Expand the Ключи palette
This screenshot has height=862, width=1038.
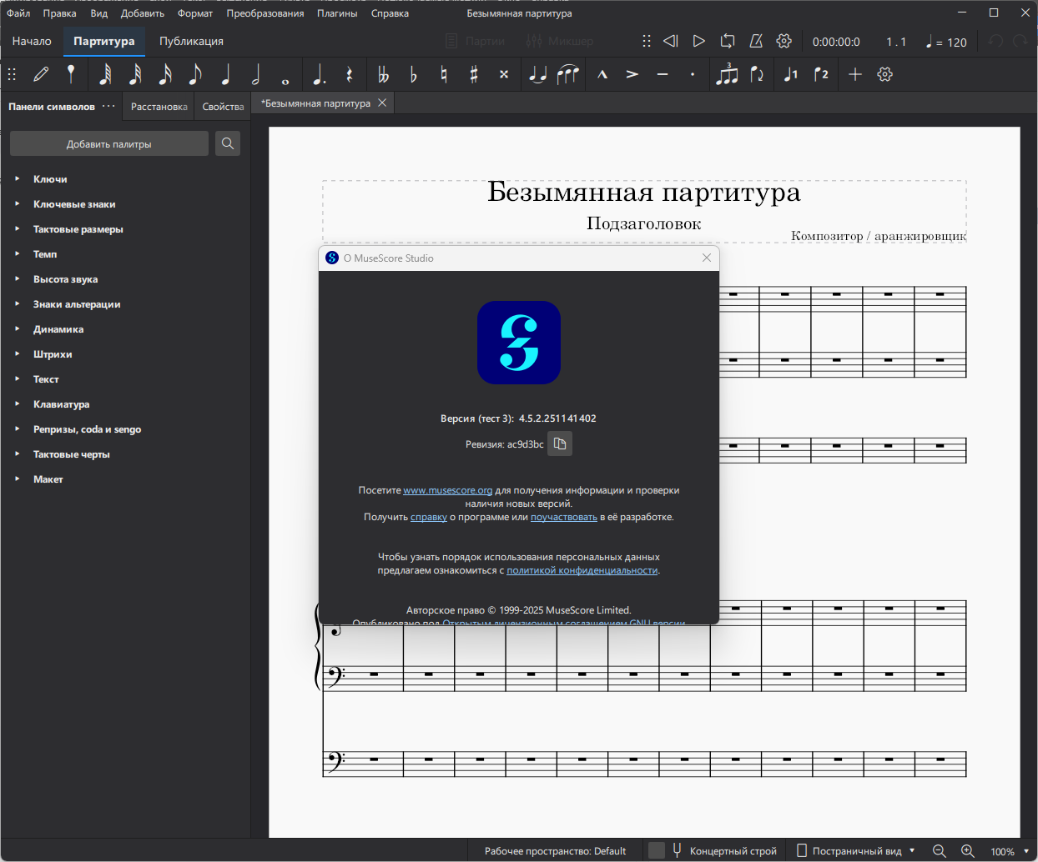point(17,178)
